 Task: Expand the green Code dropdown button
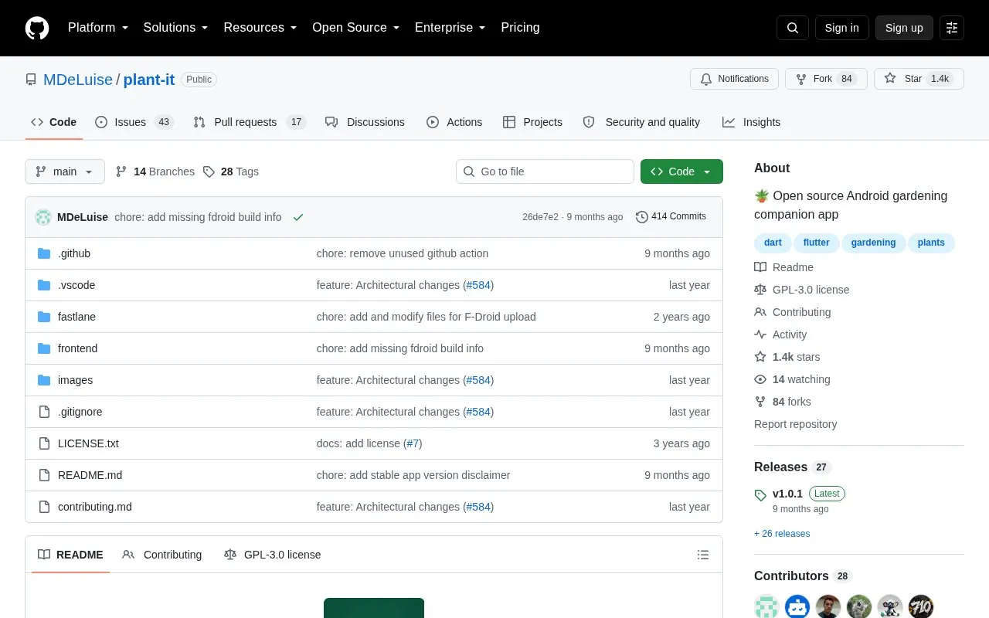[681, 171]
